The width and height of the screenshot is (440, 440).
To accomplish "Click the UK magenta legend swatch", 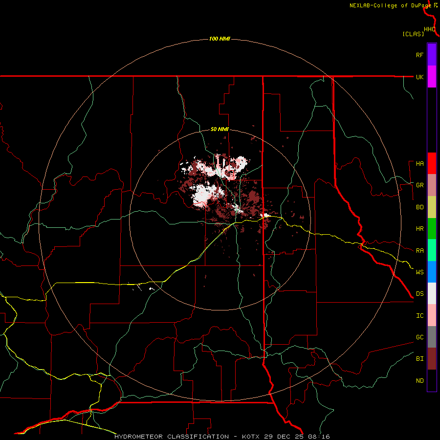I will tap(432, 77).
